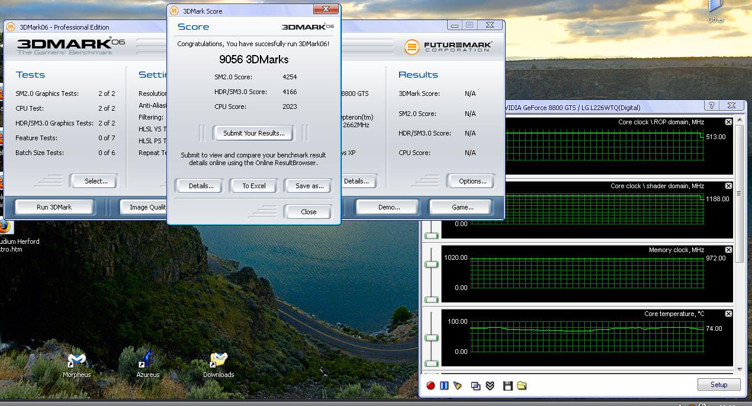Select the Other folder on desktop
Screen dimensions: 752x406
click(716, 12)
